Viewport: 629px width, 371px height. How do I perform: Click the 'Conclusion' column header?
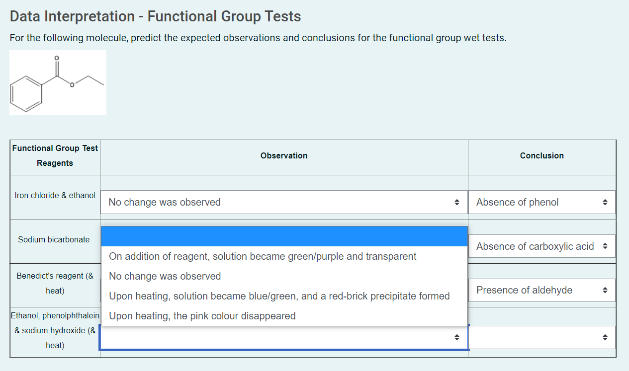(x=541, y=155)
